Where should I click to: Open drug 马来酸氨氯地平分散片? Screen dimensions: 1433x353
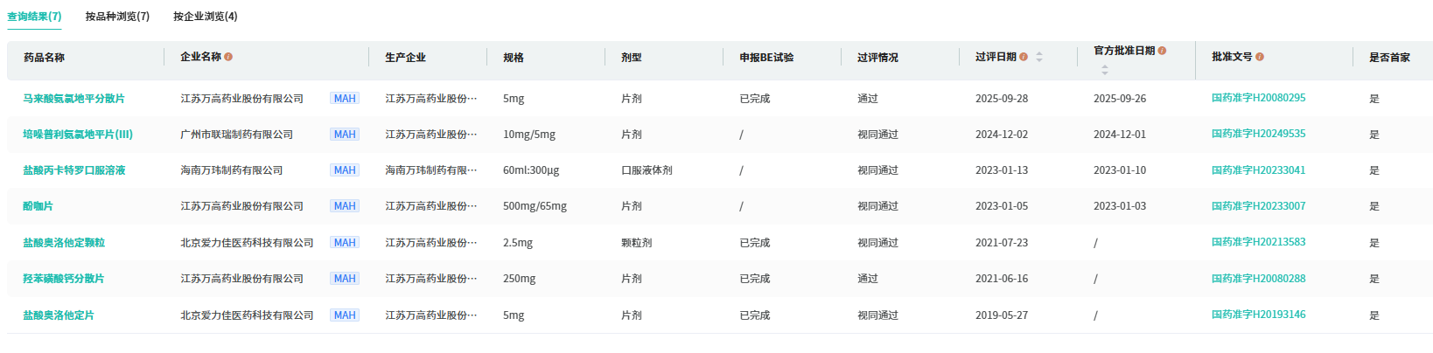[x=73, y=99]
